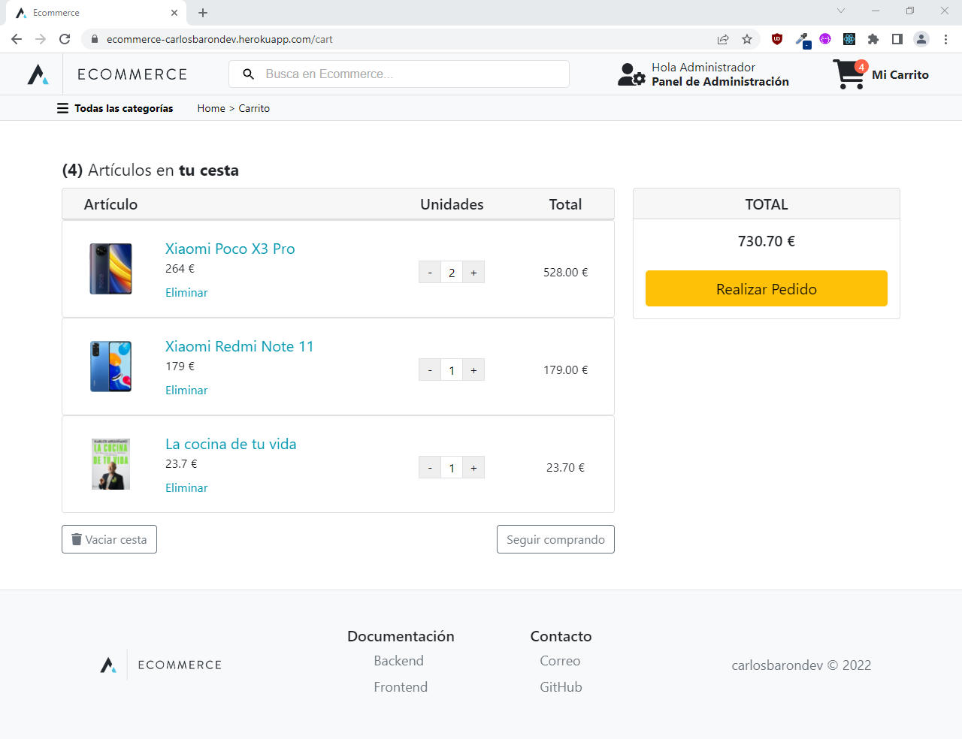Click the browser reload button
This screenshot has width=962, height=739.
(x=65, y=39)
